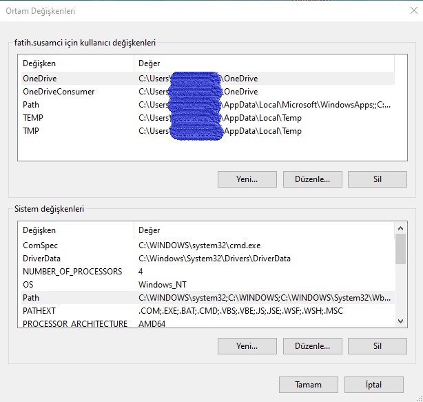Click Düzenle... button under system variables
Viewport: 423px width, 402px height.
pyautogui.click(x=312, y=345)
